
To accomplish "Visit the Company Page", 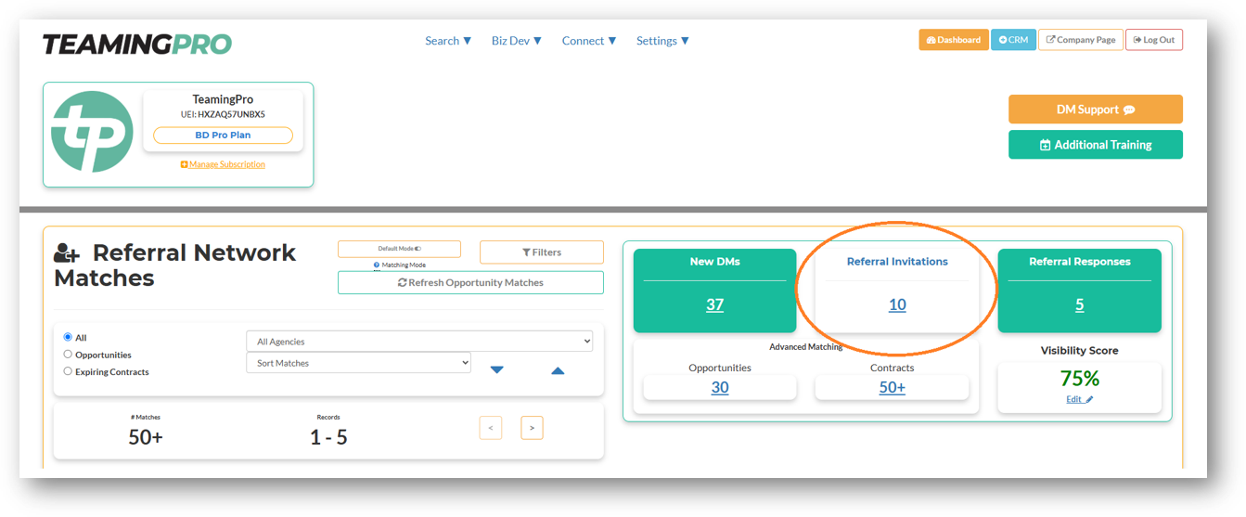I will pyautogui.click(x=1081, y=40).
